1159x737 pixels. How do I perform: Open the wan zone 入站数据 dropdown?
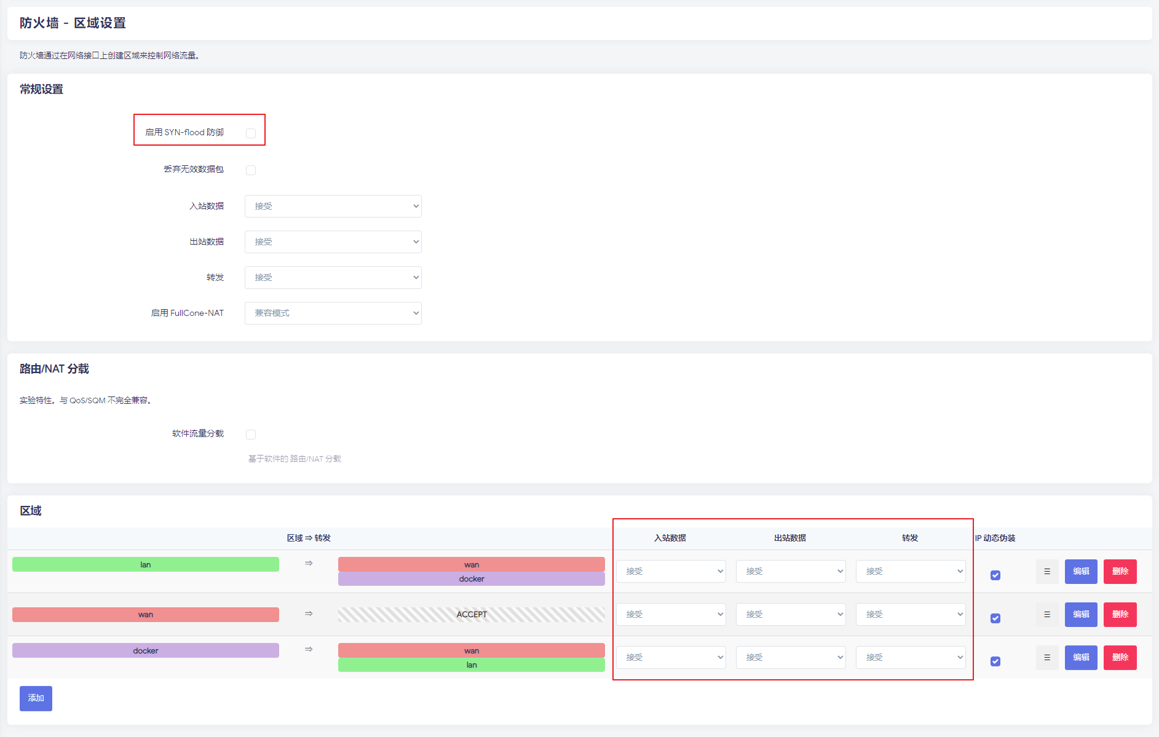671,614
